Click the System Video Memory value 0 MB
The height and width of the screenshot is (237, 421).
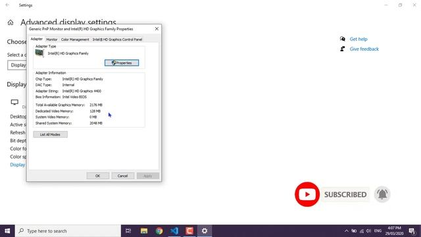pos(93,117)
